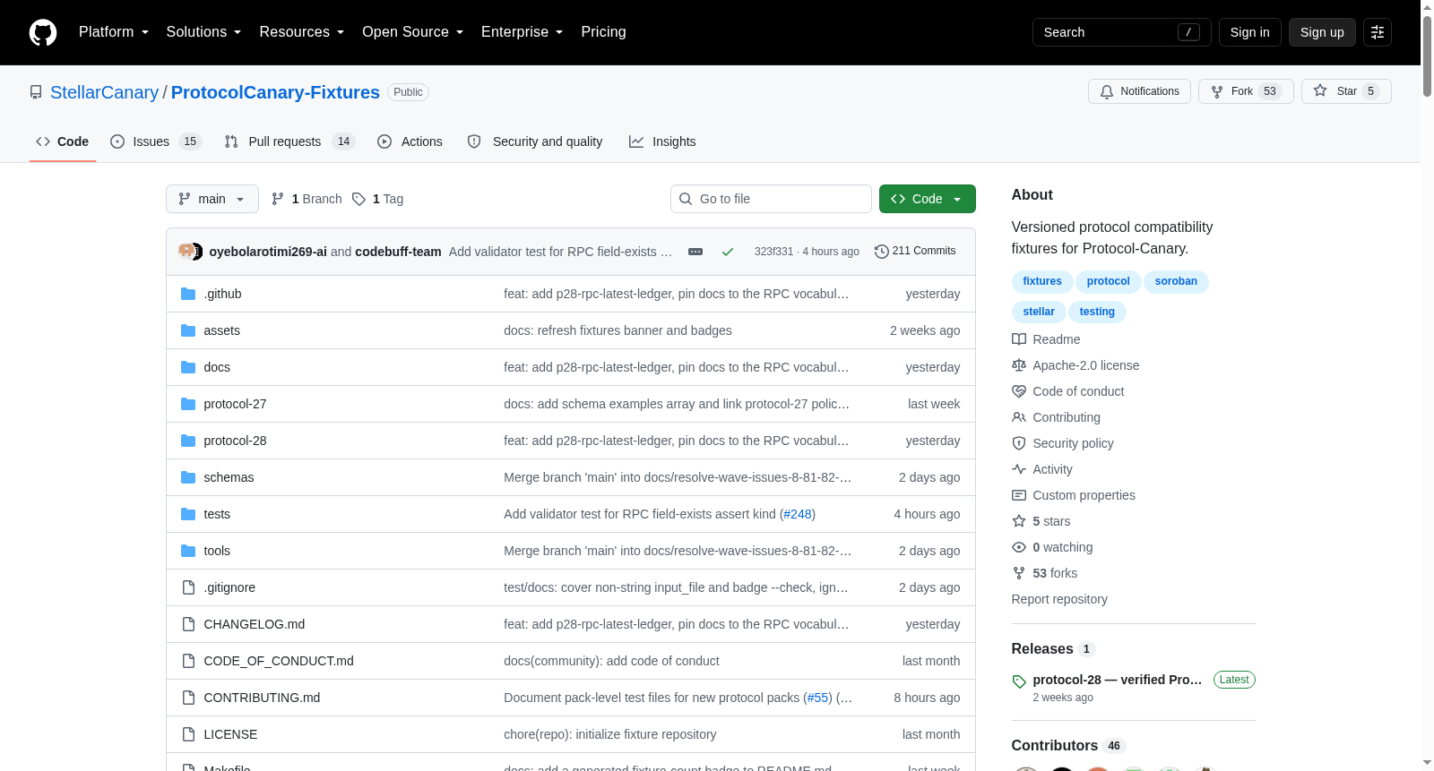The width and height of the screenshot is (1434, 771).
Task: Fork the repository with the Fork button
Action: [1246, 91]
